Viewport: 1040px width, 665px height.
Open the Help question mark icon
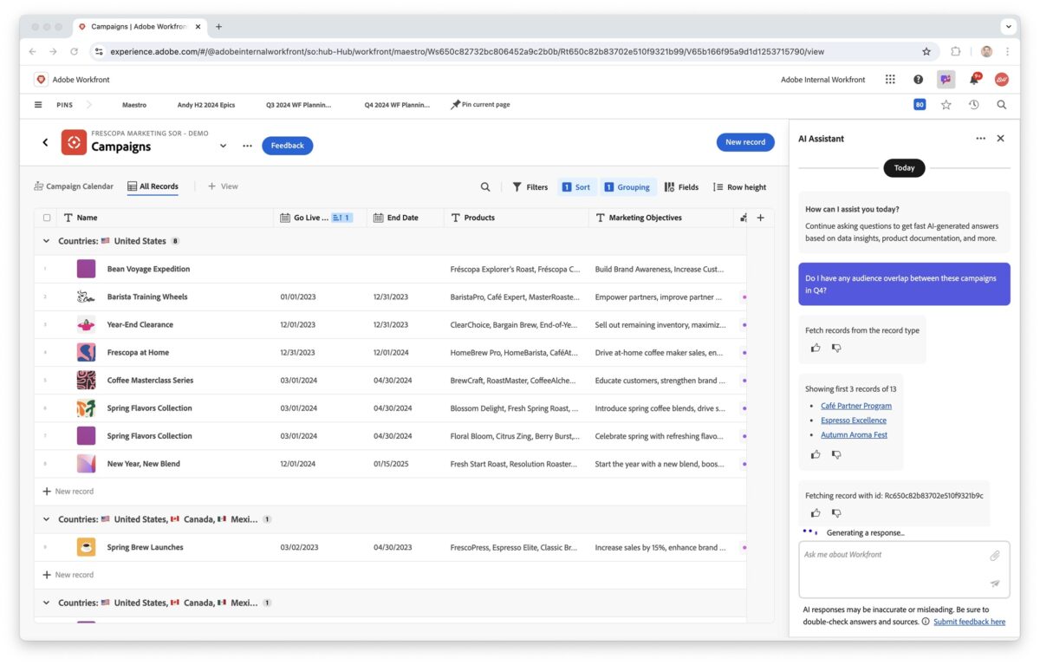click(918, 80)
